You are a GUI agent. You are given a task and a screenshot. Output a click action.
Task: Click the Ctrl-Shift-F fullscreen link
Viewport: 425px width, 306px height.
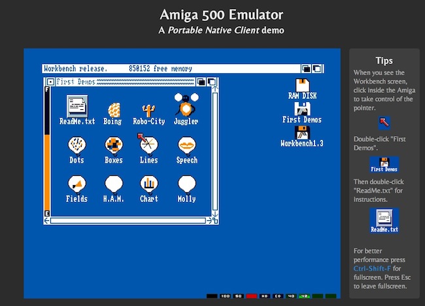pos(372,269)
